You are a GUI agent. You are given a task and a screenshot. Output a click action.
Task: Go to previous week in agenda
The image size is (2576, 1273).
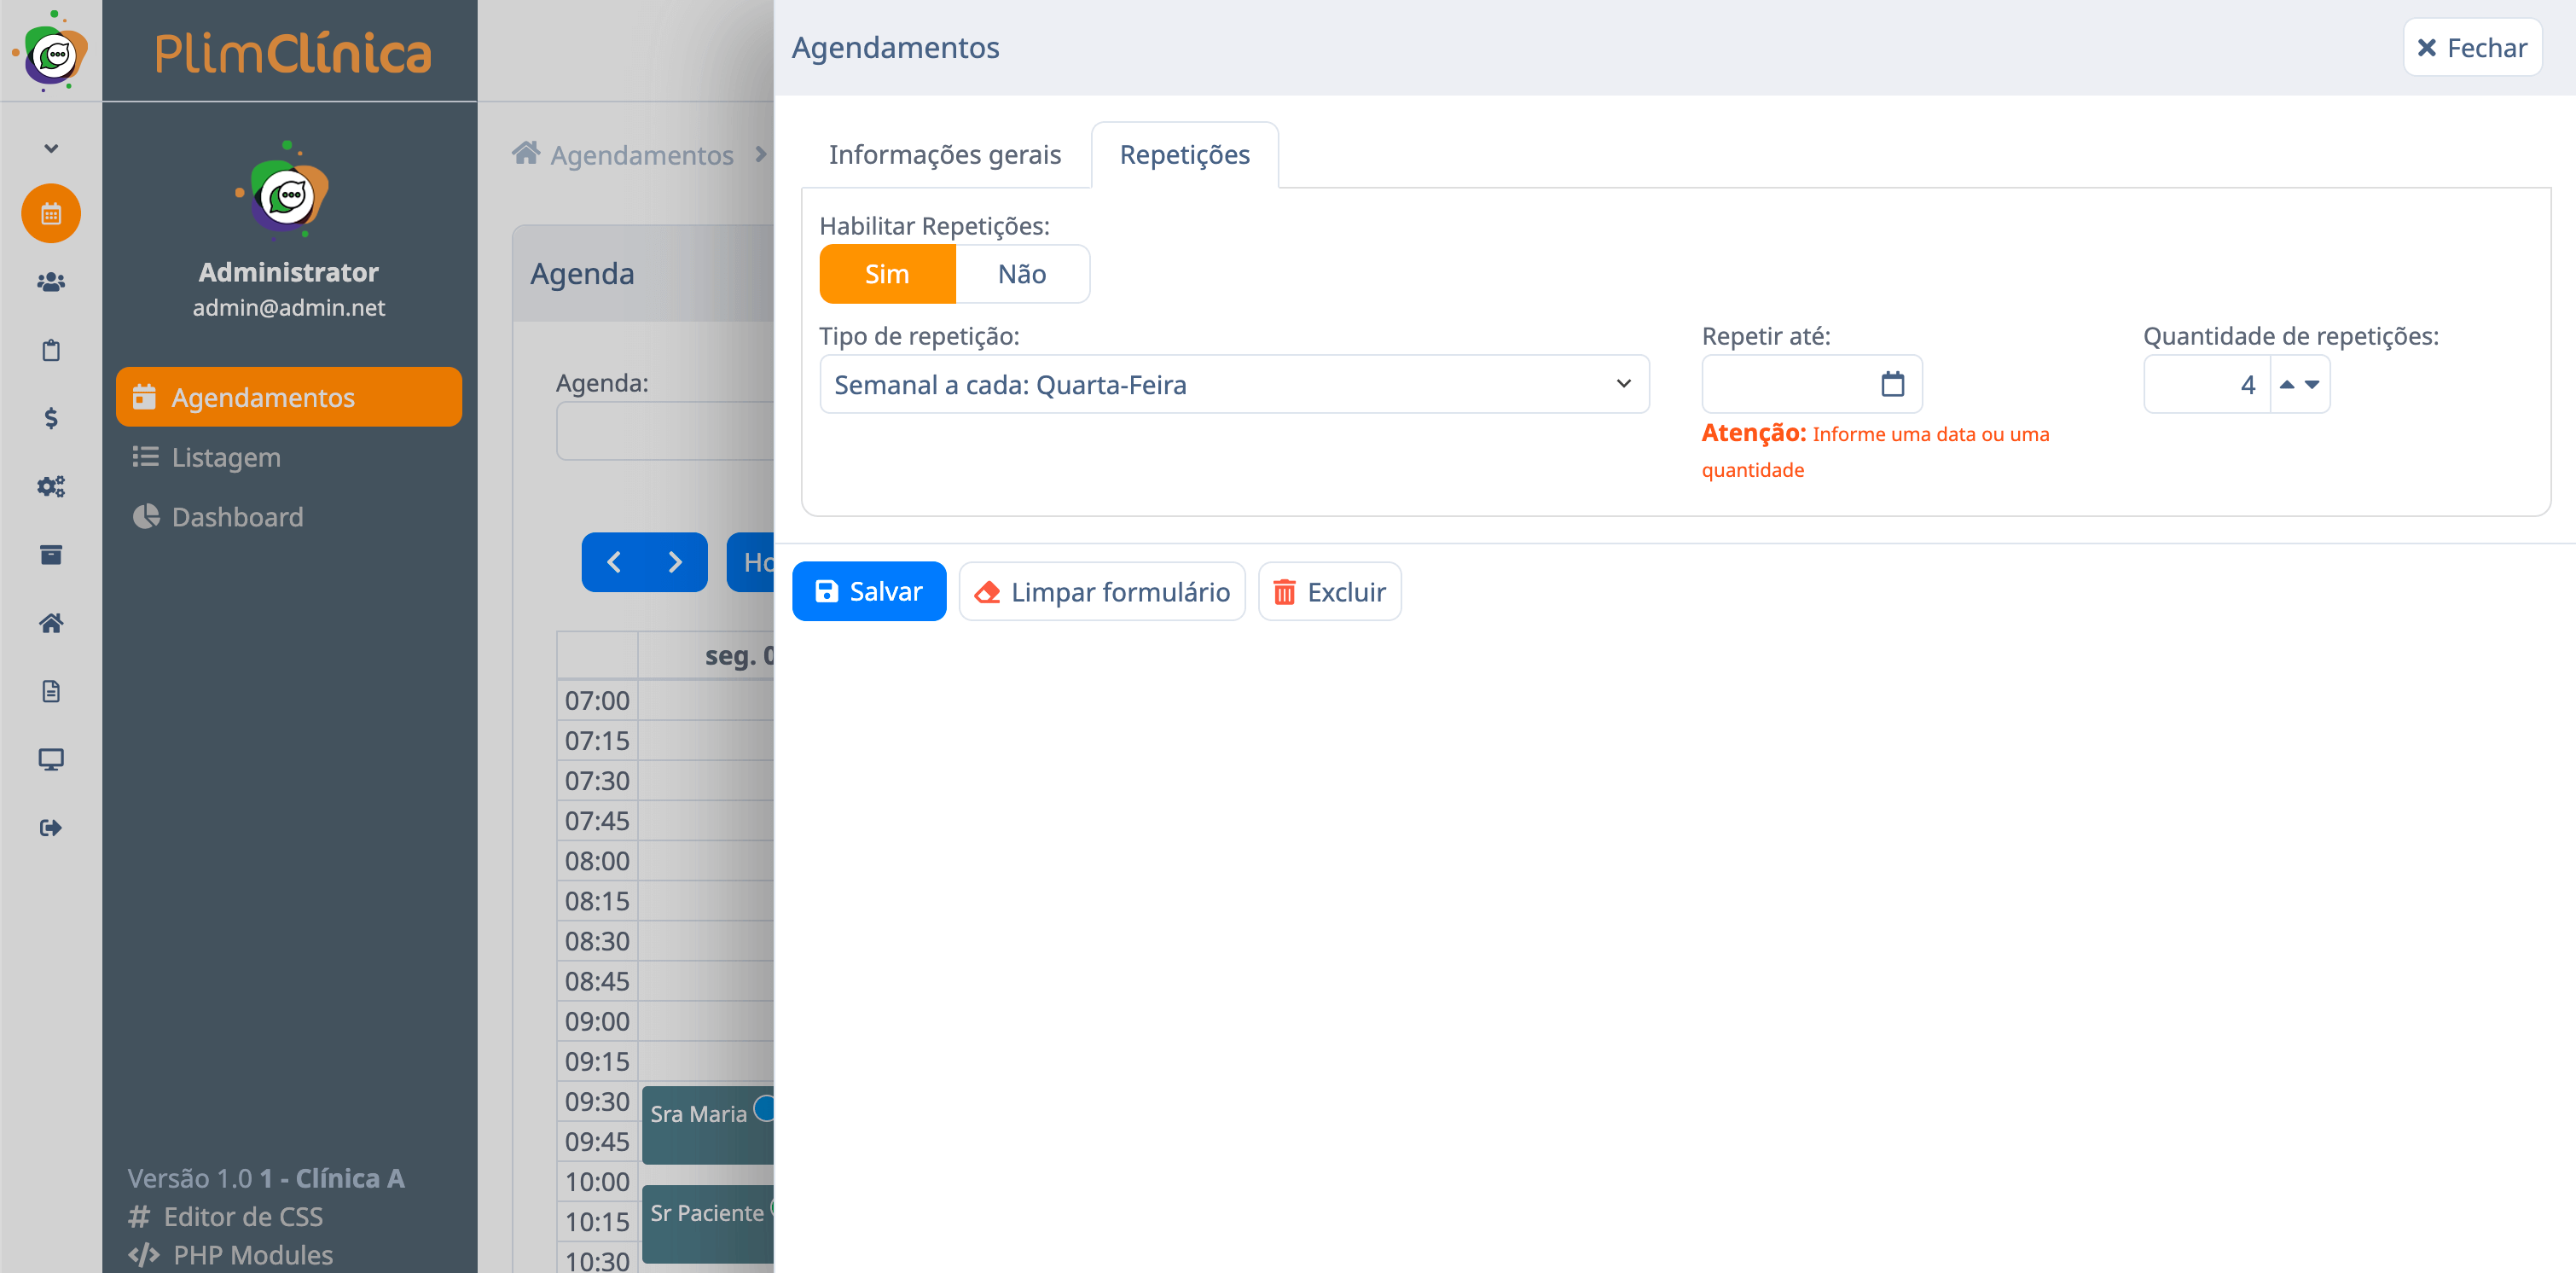[614, 562]
